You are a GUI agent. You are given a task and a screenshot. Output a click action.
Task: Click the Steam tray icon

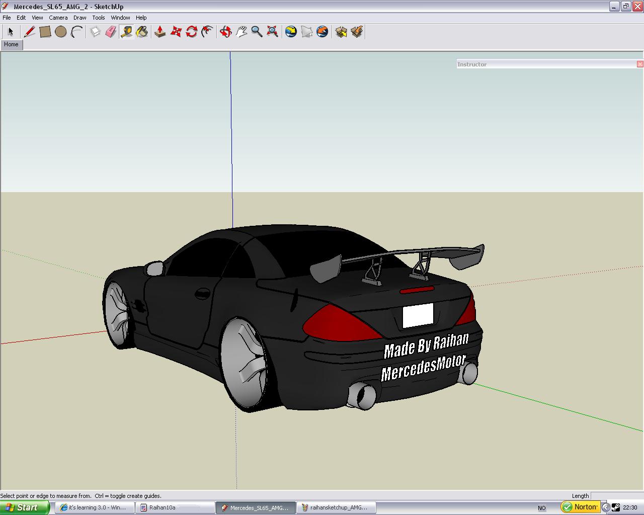tap(616, 507)
